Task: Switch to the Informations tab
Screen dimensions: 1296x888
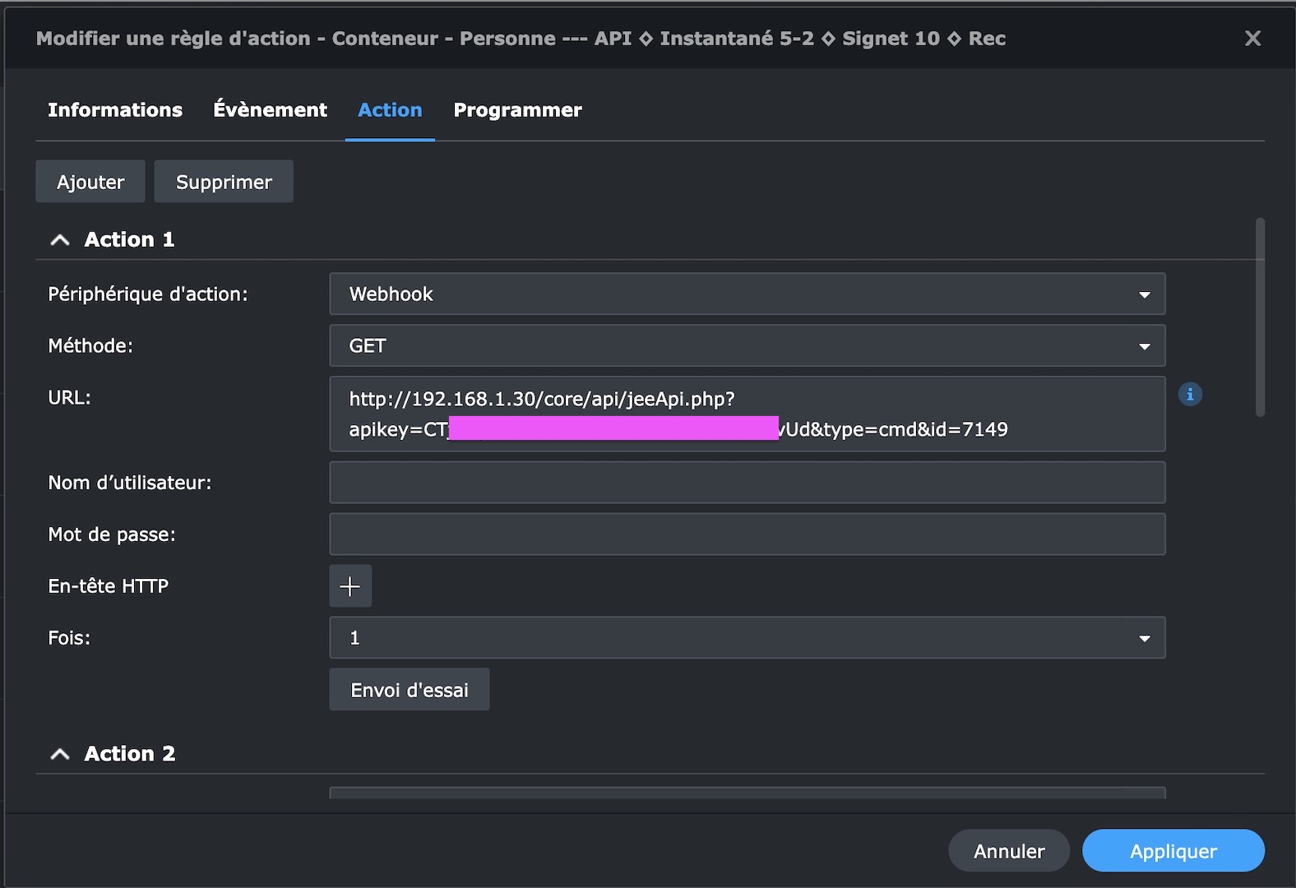Action: point(115,110)
